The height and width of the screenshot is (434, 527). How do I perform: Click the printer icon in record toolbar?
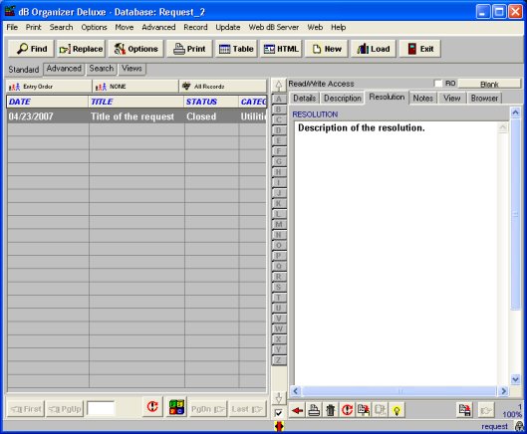point(314,410)
